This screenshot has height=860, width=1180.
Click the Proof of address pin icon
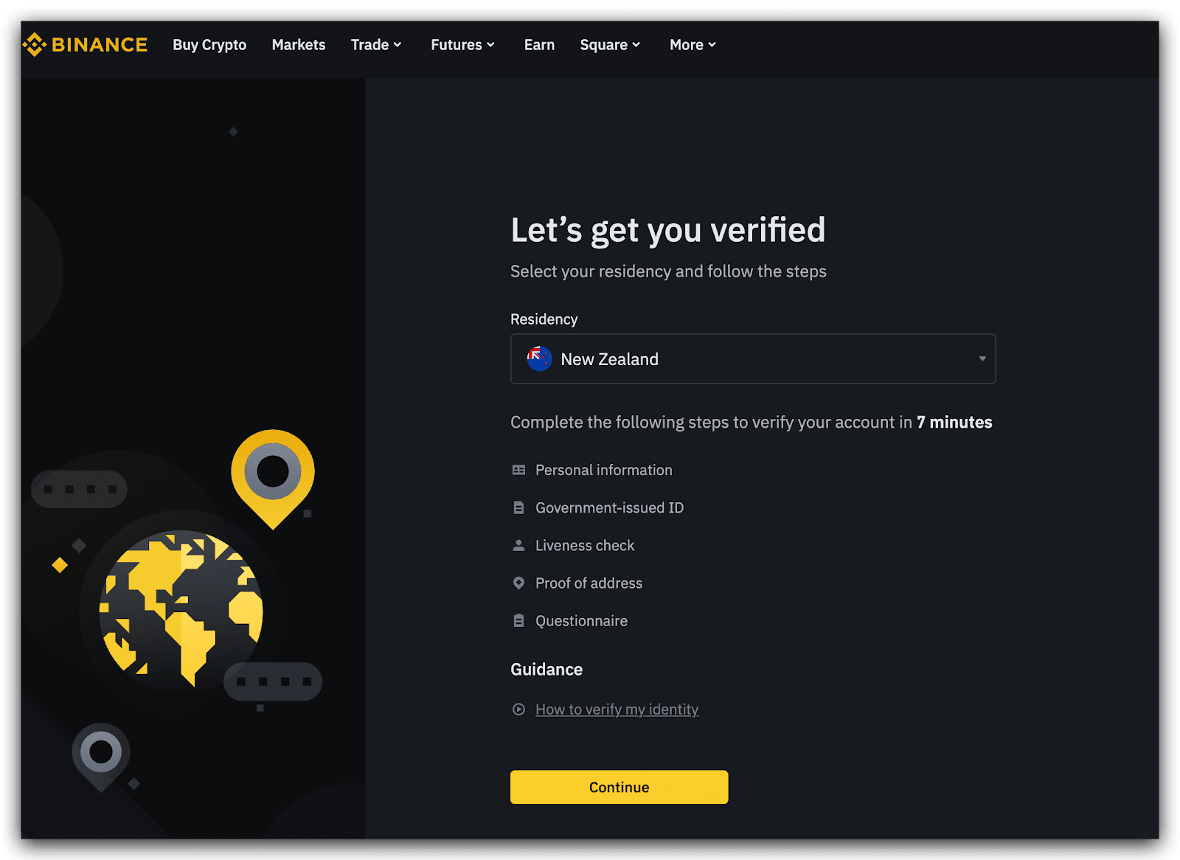[x=518, y=583]
